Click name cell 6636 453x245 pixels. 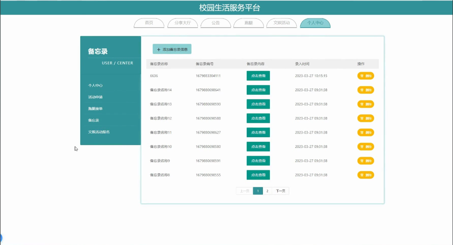pos(154,76)
